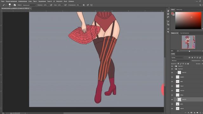This screenshot has height=114, width=203.
Task: Open status bar info arrow
Action: pos(25,113)
